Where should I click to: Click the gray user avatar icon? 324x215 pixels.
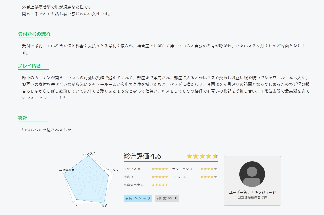[252, 174]
